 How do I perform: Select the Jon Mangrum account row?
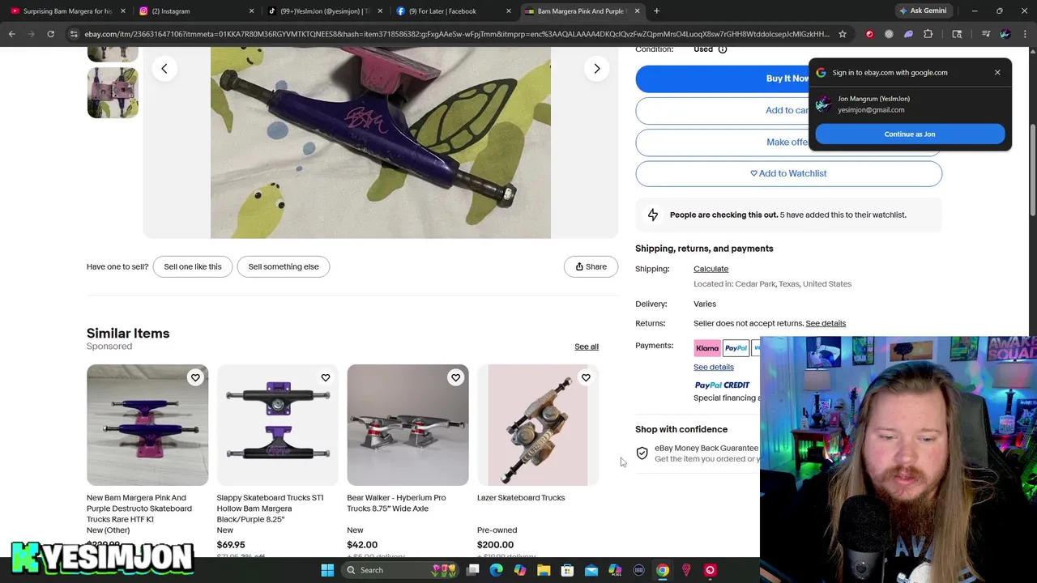click(910, 104)
